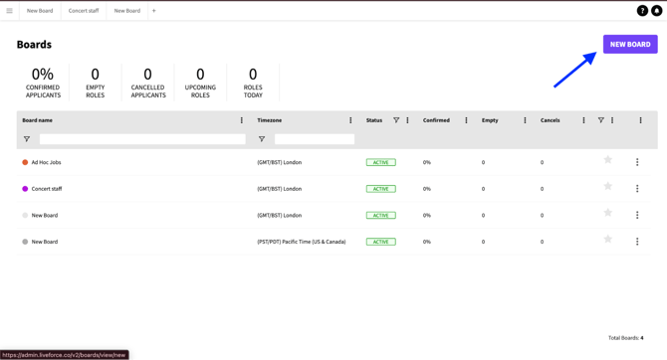Click the Pacific Time (US & Canada) cell

[302, 242]
